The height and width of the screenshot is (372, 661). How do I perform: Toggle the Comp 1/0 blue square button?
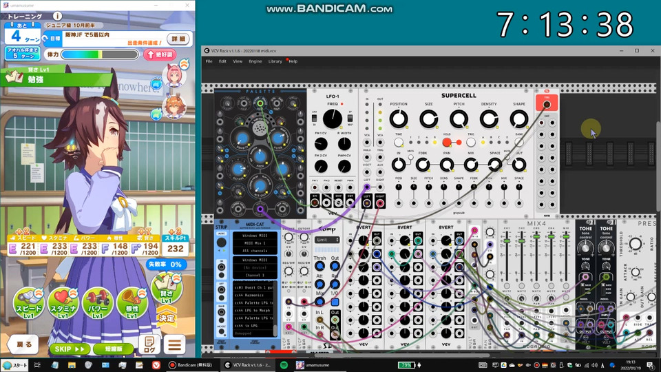(335, 302)
